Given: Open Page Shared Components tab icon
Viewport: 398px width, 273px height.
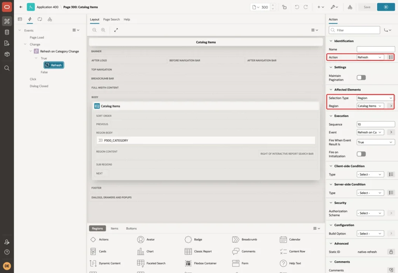Looking at the screenshot, I should pos(50,19).
